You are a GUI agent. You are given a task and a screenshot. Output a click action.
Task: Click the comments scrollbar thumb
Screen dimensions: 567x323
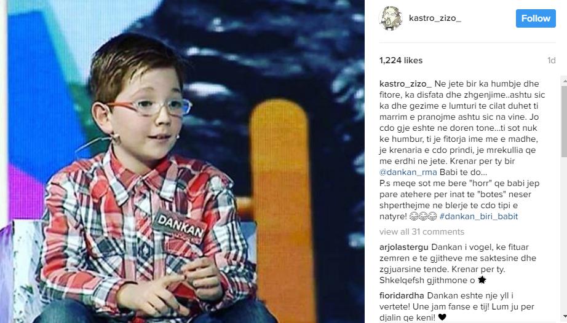click(564, 121)
